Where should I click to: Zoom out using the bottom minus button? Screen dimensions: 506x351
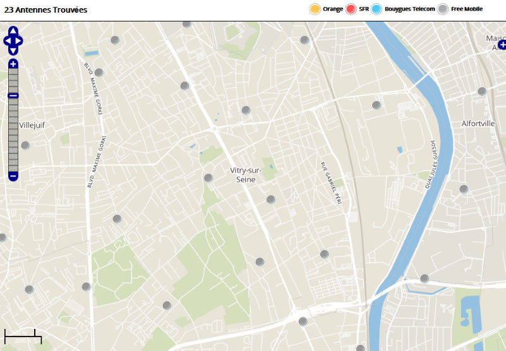13,176
